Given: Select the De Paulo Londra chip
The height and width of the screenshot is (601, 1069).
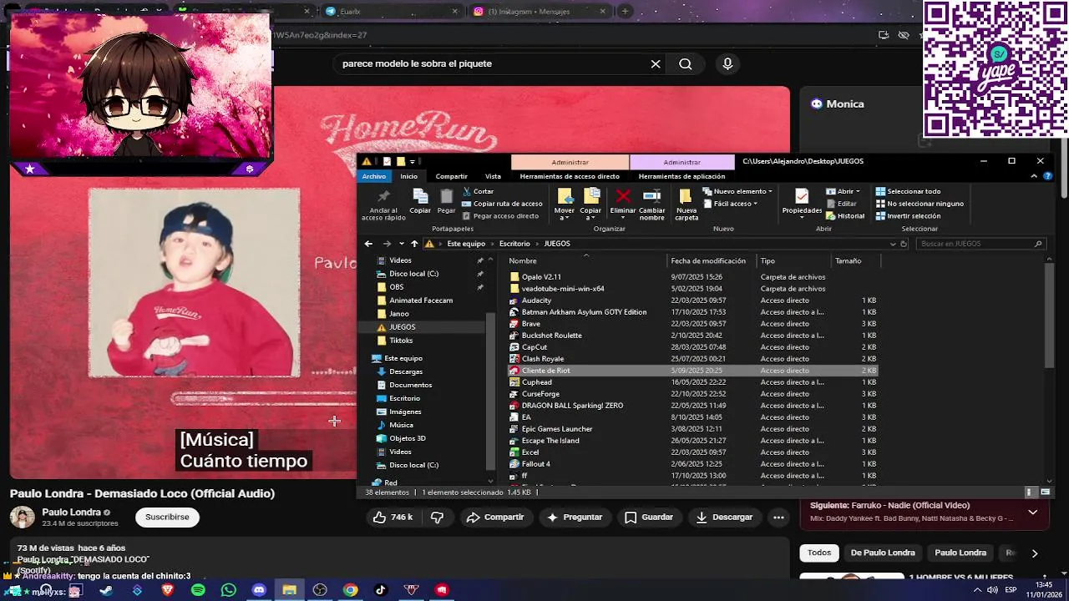Looking at the screenshot, I should [x=883, y=553].
